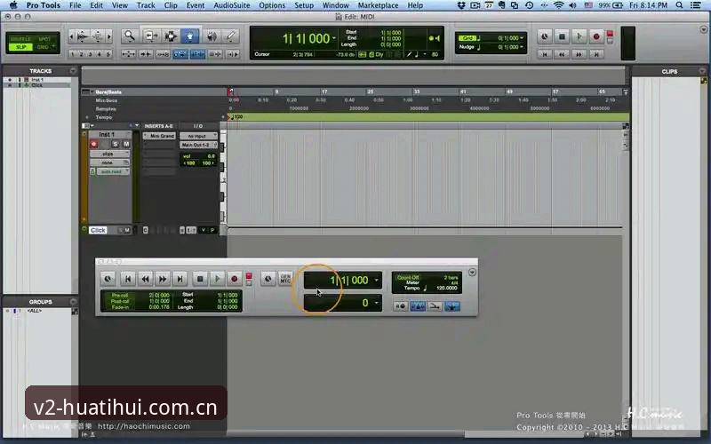Viewport: 711px width, 444px height.
Task: Open Grid value dropdown
Action: [x=522, y=38]
